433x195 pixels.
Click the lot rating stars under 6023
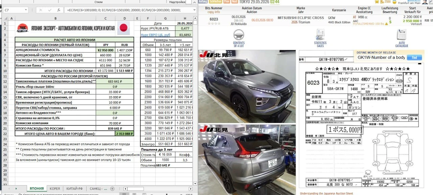[x=214, y=24]
